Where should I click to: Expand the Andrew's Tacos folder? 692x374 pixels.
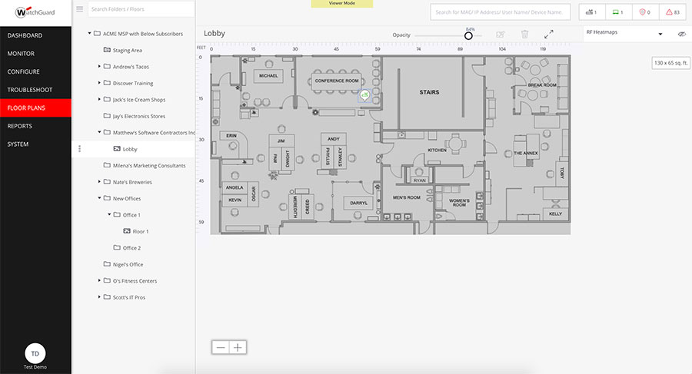pyautogui.click(x=99, y=67)
